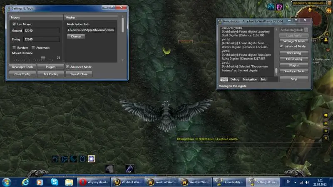This screenshot has width=333, height=187.
Task: Open Class Config in Settings & Tools window
Action: pyautogui.click(x=22, y=74)
